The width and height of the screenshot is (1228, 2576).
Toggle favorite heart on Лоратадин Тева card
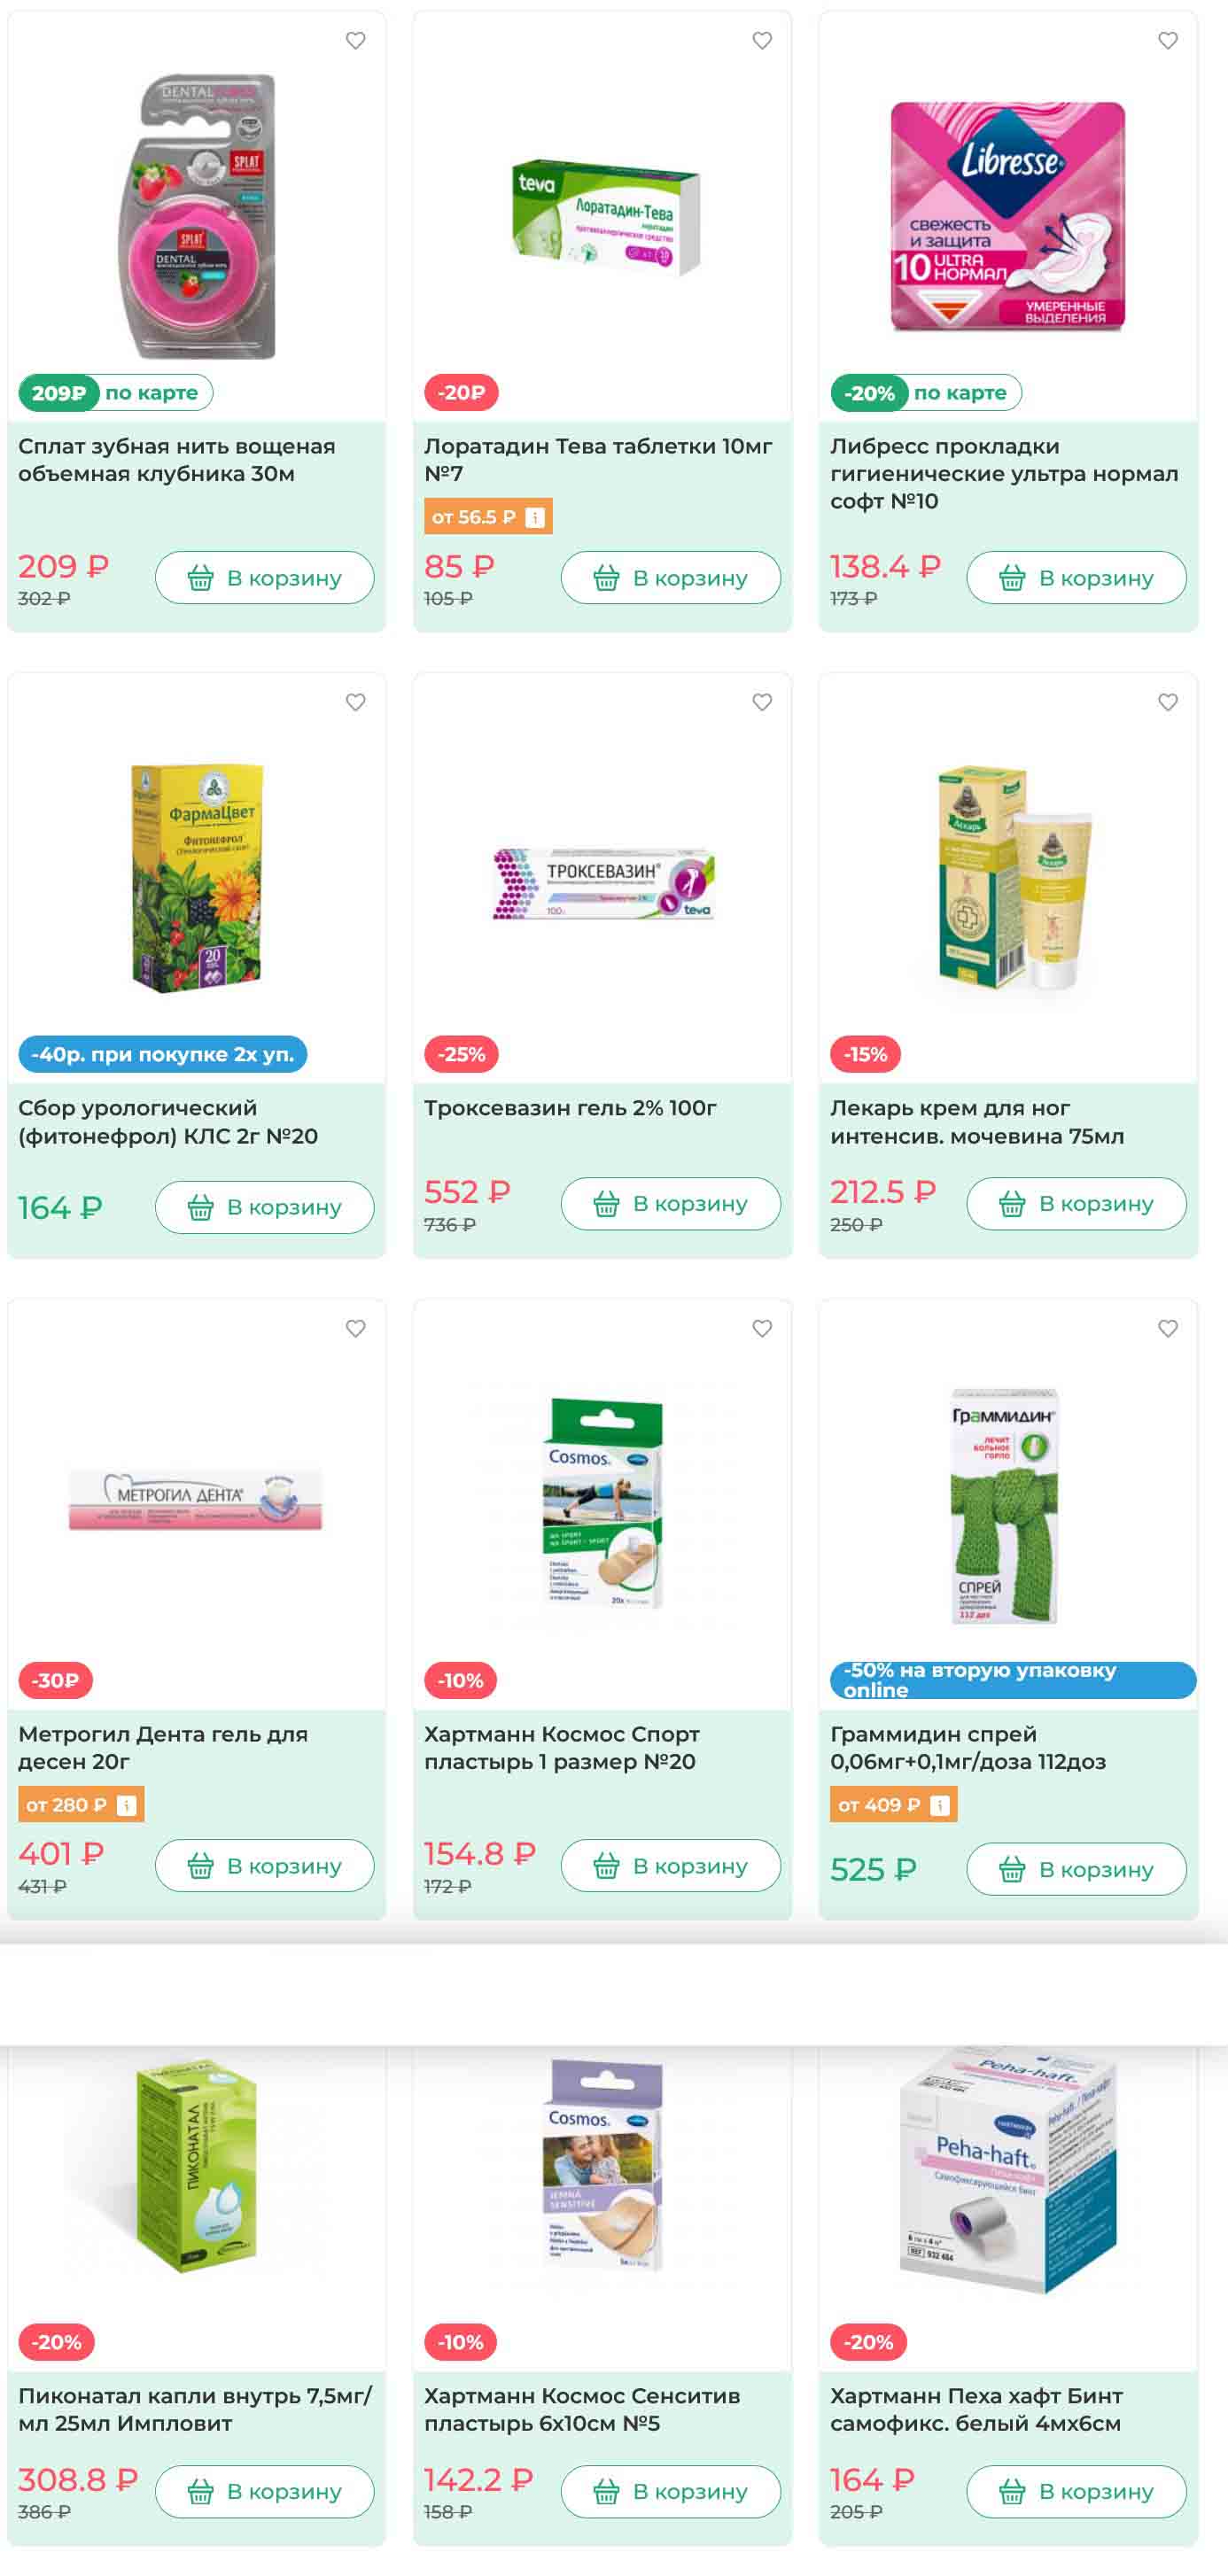pos(762,41)
